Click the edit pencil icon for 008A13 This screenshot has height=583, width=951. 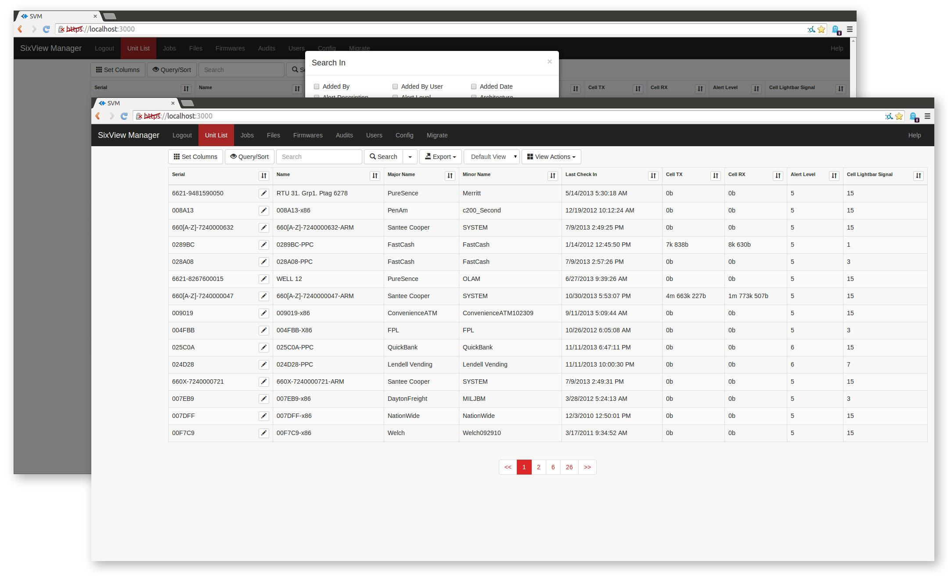[264, 210]
